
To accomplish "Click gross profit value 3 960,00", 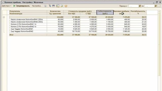I will (121, 31).
